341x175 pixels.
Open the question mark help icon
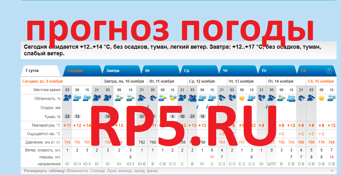[329, 71]
